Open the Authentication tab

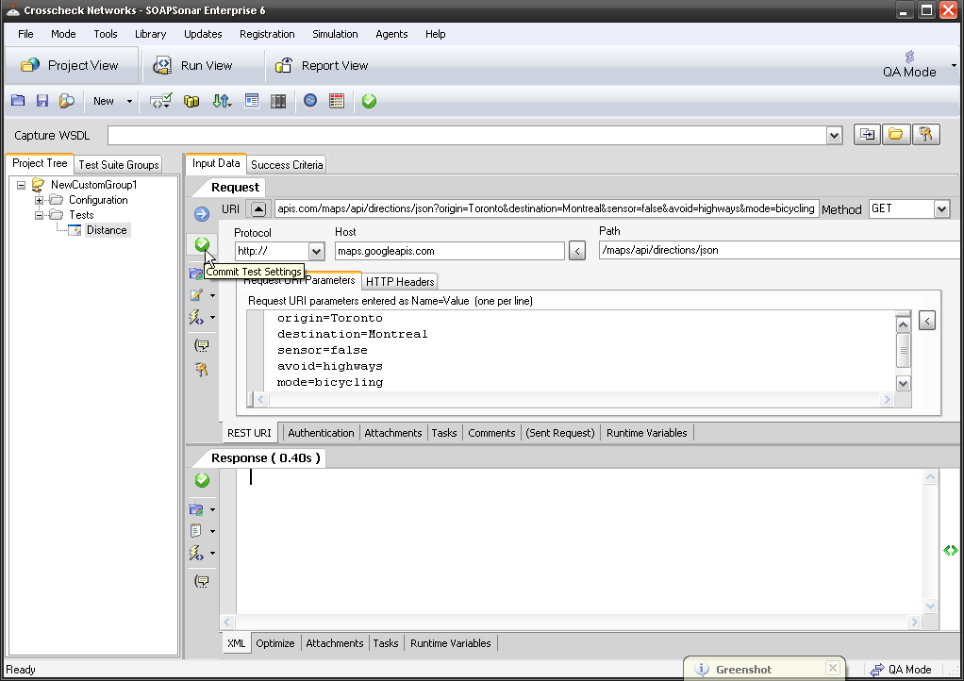(x=321, y=433)
